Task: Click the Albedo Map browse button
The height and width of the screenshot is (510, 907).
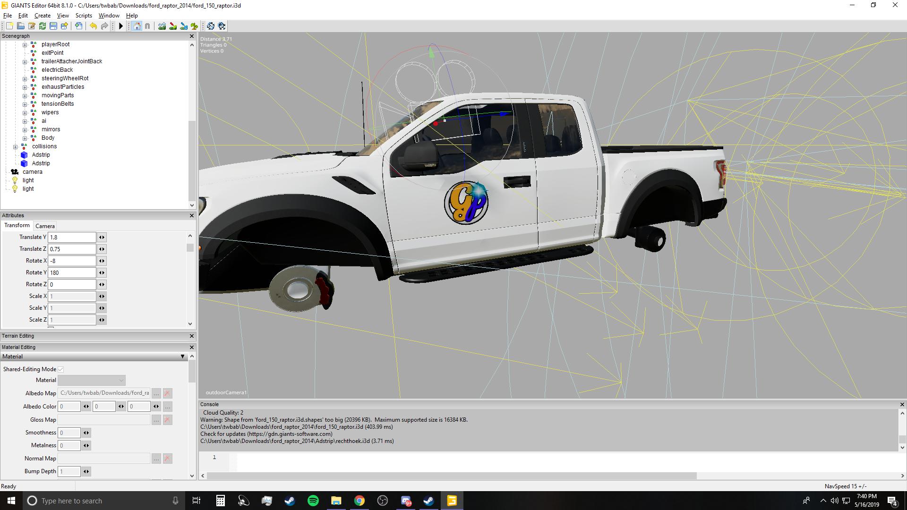Action: tap(156, 393)
